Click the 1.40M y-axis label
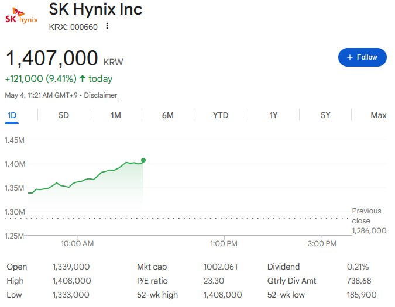The width and height of the screenshot is (395, 307). click(15, 164)
